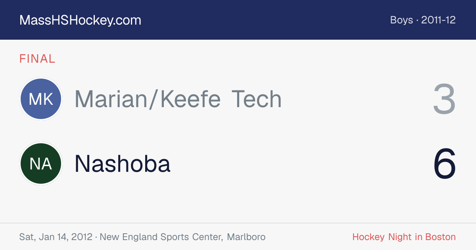Screen dimensions: 476x250
Task: Select the Boys division label
Action: click(401, 20)
